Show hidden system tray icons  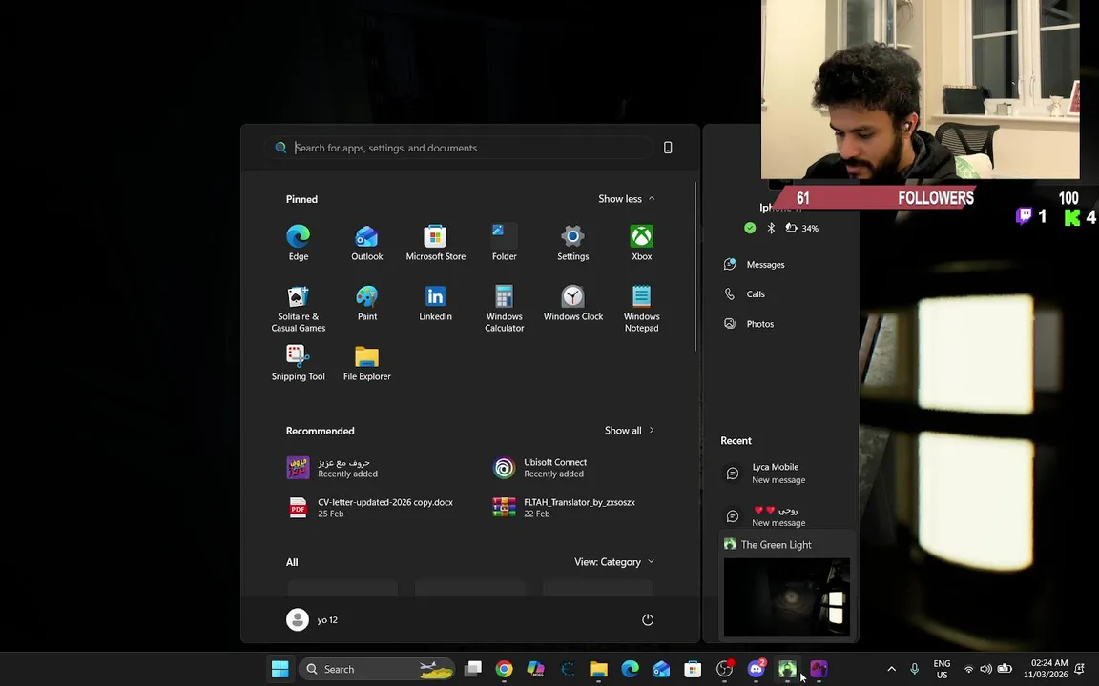point(892,669)
